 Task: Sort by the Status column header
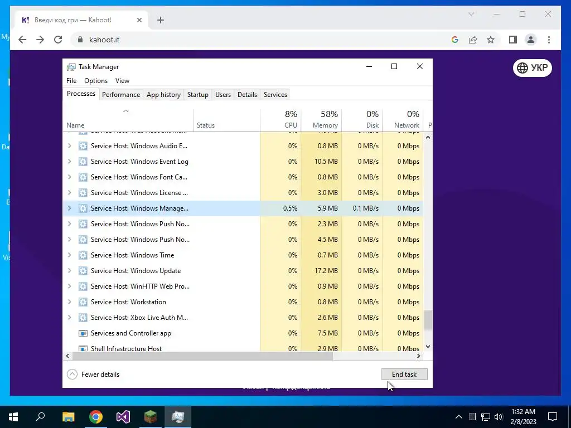(x=226, y=120)
